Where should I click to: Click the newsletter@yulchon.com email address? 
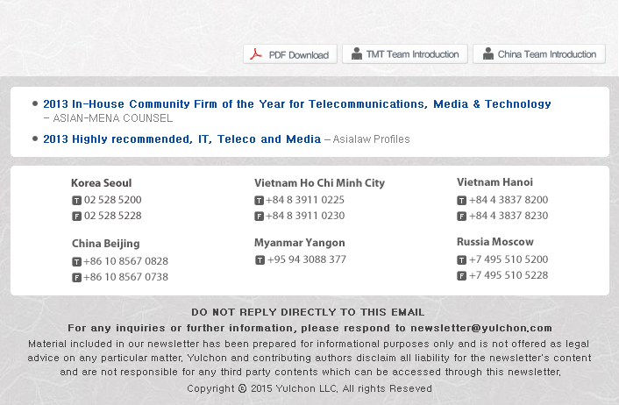click(481, 328)
